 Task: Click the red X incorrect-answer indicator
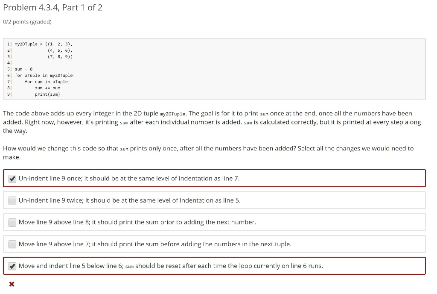[x=12, y=283]
